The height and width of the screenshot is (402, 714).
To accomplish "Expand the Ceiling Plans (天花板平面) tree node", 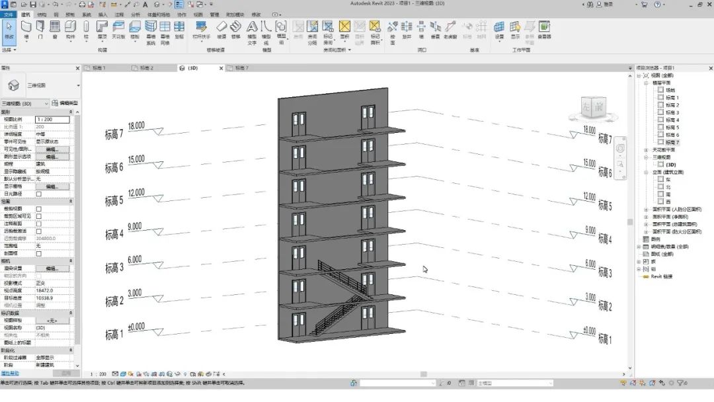I will [x=646, y=150].
